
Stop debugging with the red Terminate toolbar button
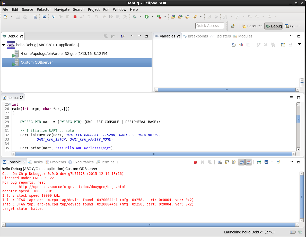75,17
